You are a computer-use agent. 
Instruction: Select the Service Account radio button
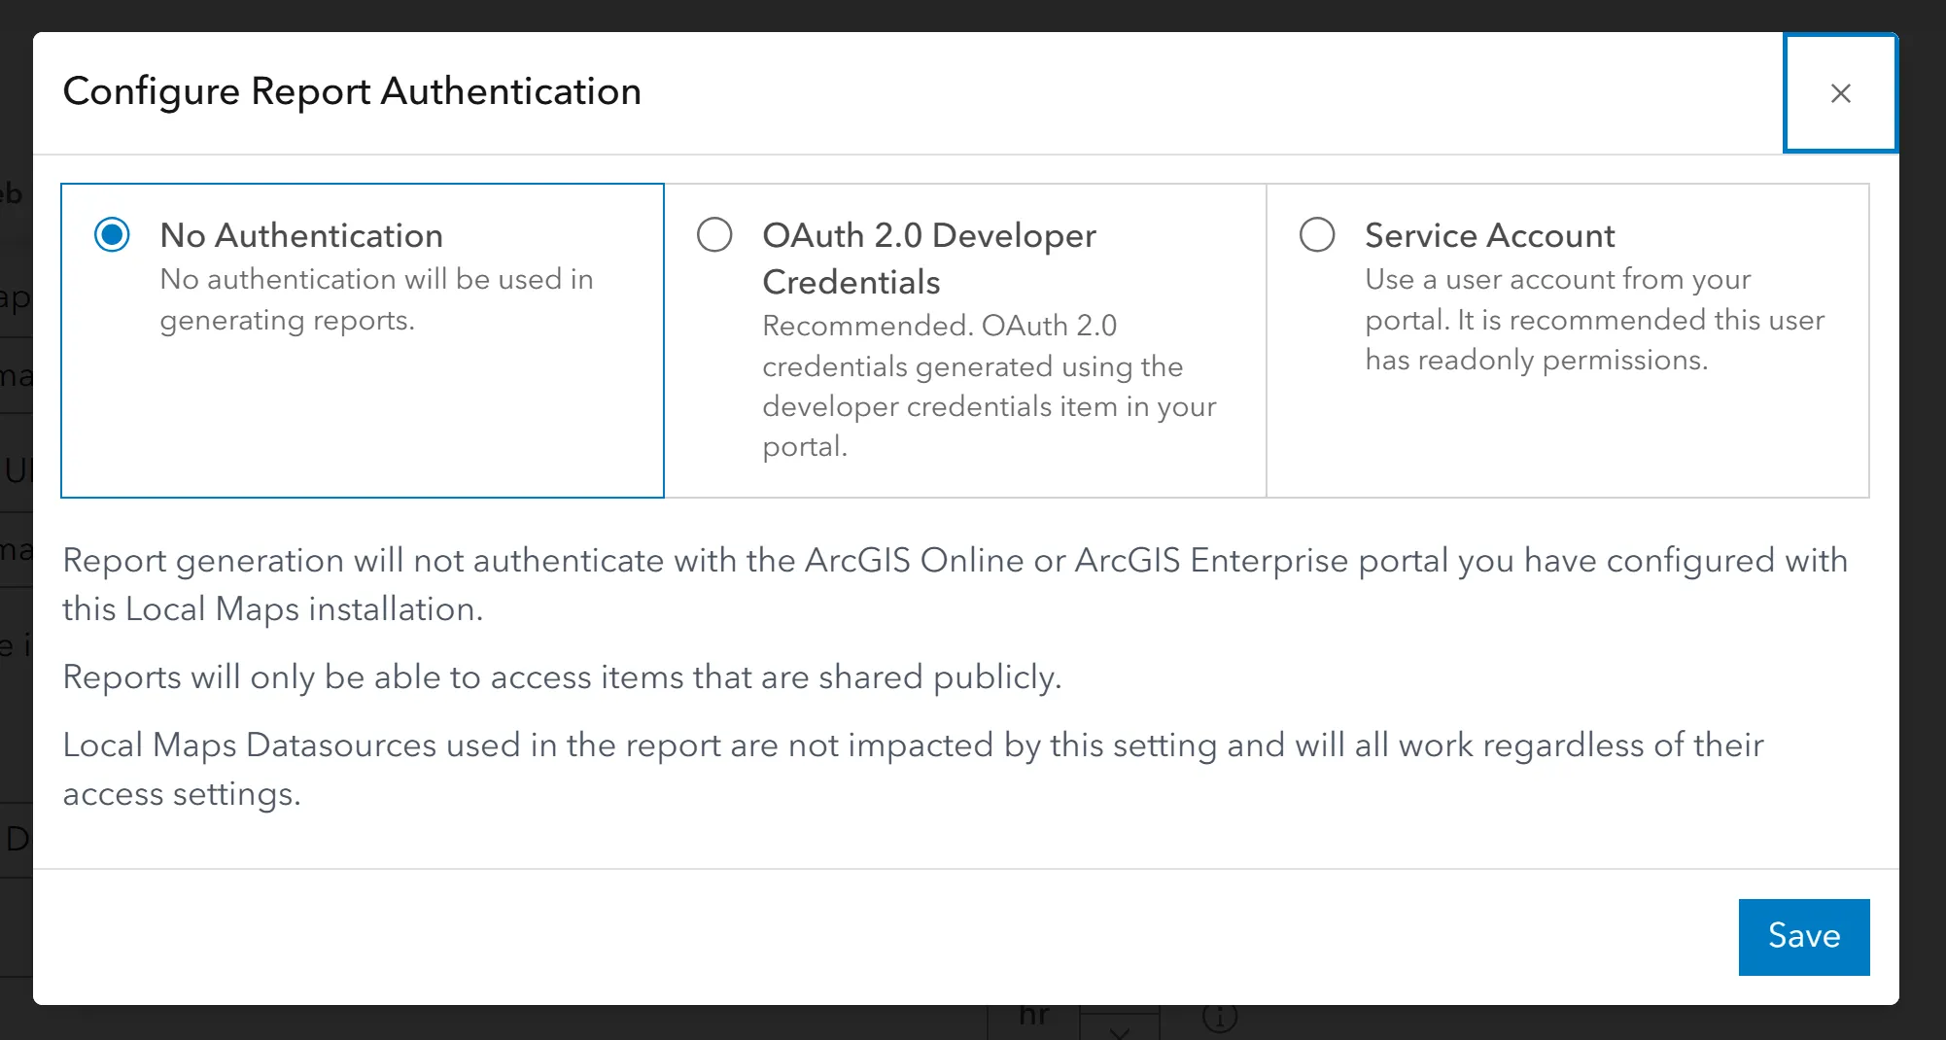pos(1317,234)
